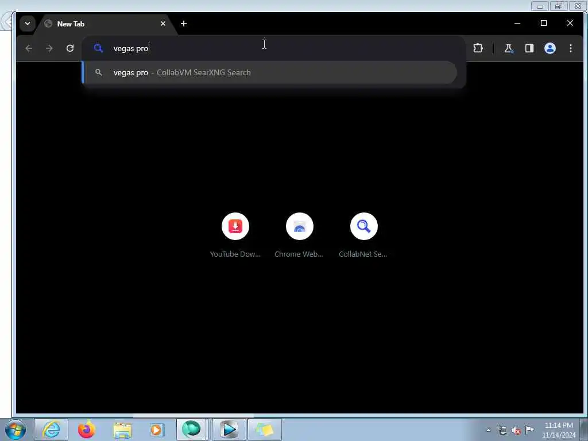588x441 pixels.
Task: Show hidden tray icons arrow
Action: tap(488, 430)
